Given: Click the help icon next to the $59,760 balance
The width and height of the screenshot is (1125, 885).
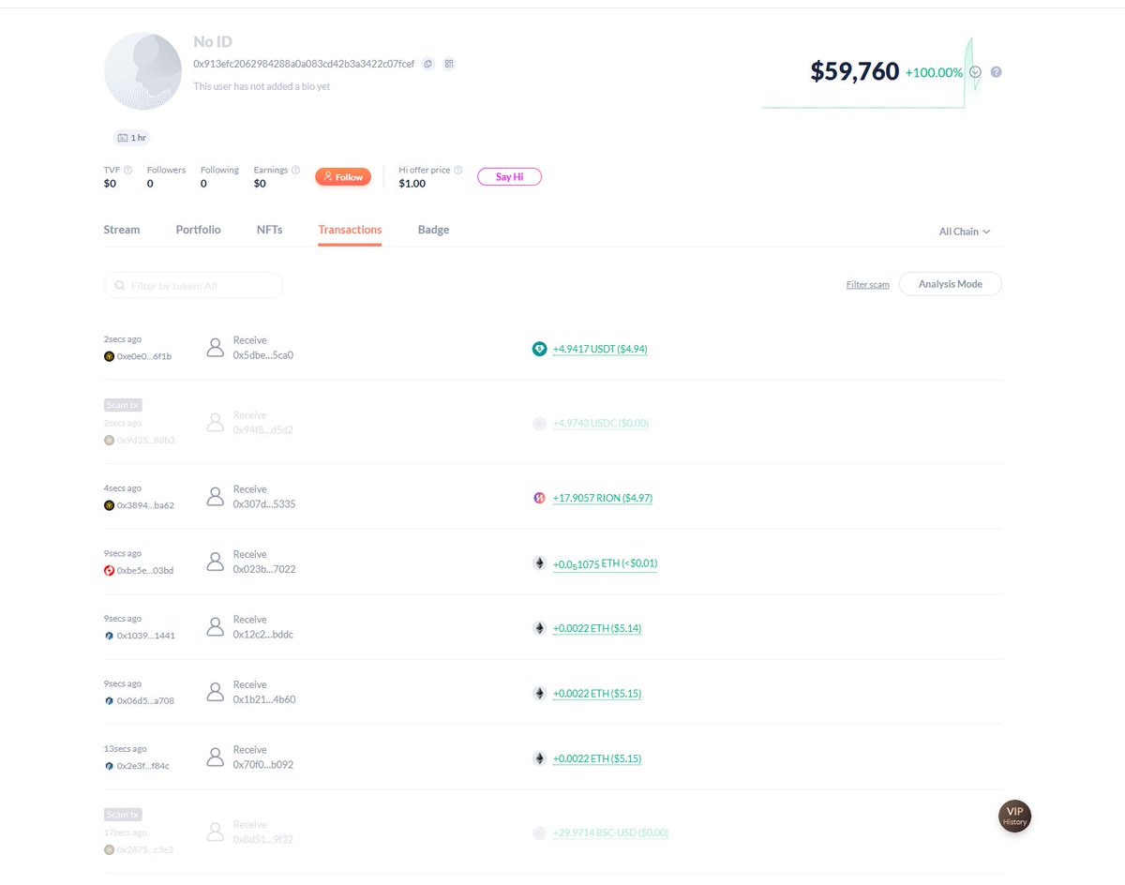Looking at the screenshot, I should pos(997,72).
